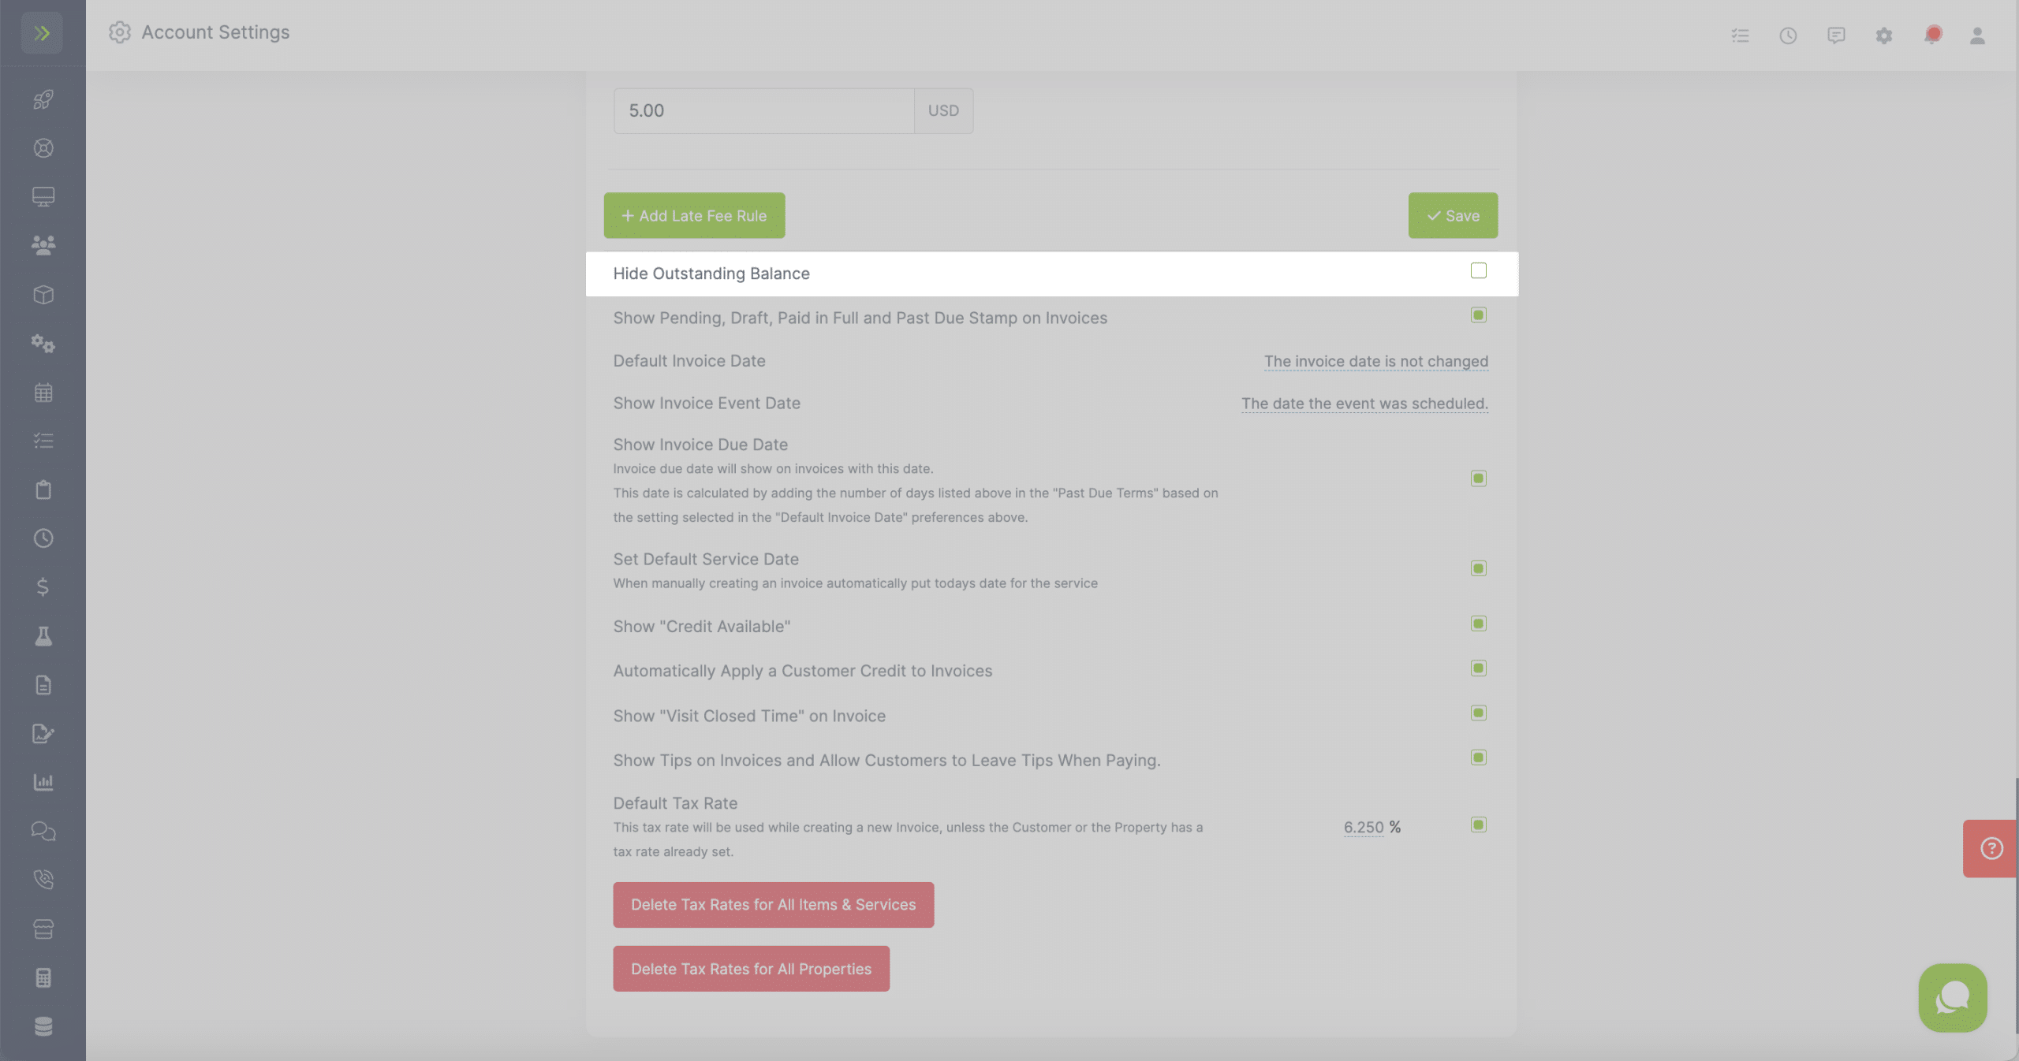Toggle Show Invoice Due Date checkbox
The height and width of the screenshot is (1061, 2019).
1479,478
